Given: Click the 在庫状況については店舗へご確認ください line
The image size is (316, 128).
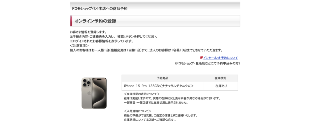Looking at the screenshot, I should [150, 120].
